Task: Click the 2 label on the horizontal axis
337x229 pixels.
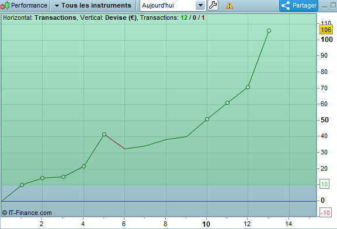Action: 41,224
